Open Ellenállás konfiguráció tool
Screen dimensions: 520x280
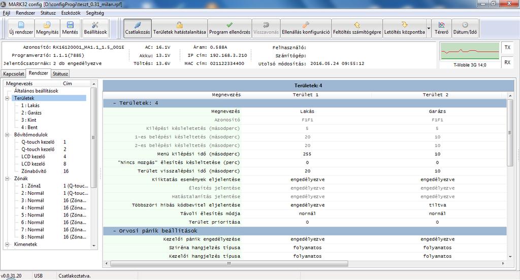(306, 28)
